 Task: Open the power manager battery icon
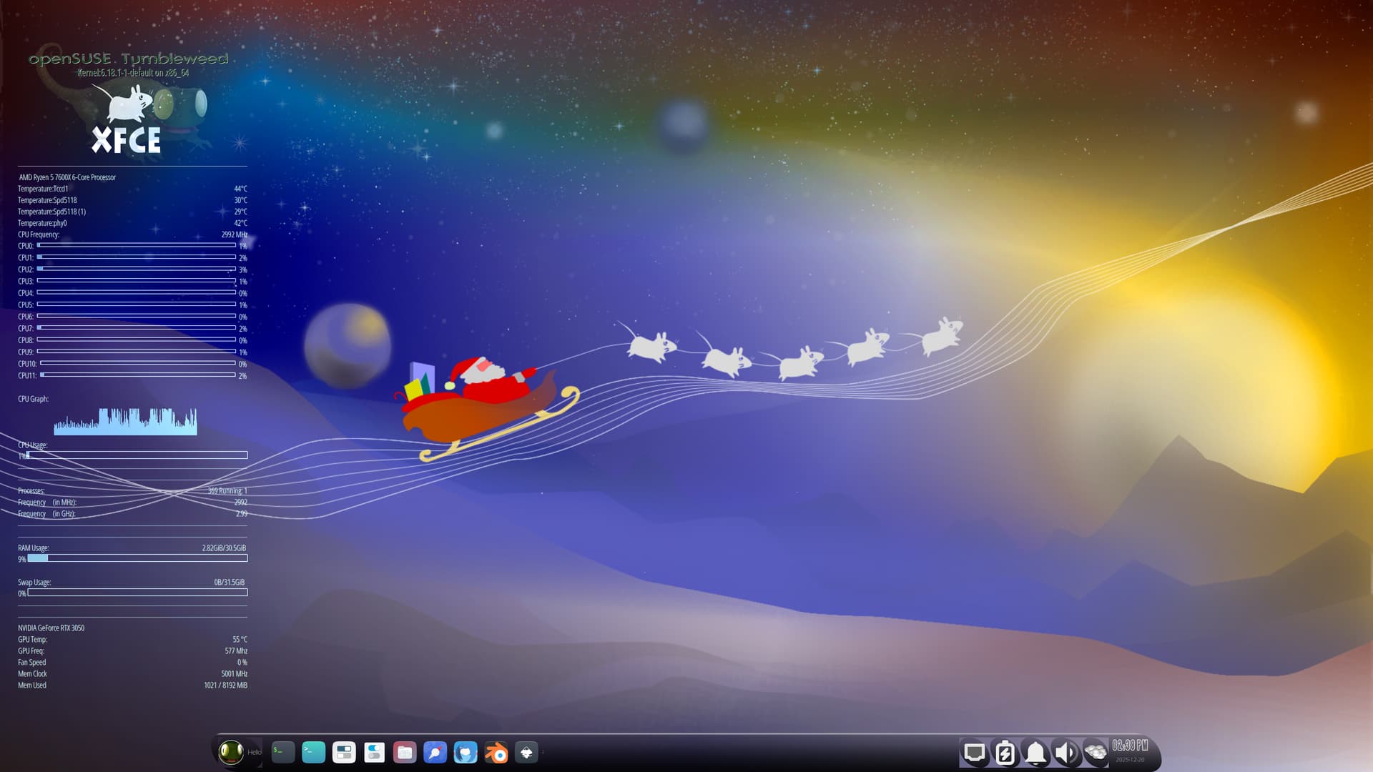(1005, 753)
